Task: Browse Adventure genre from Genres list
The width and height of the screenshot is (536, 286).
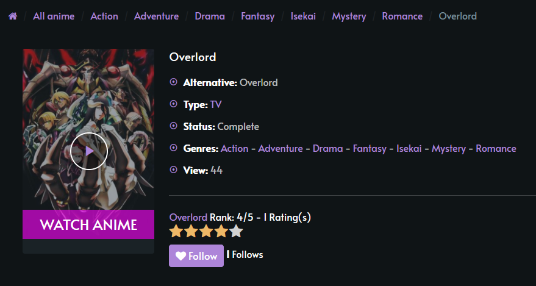Action: click(281, 149)
